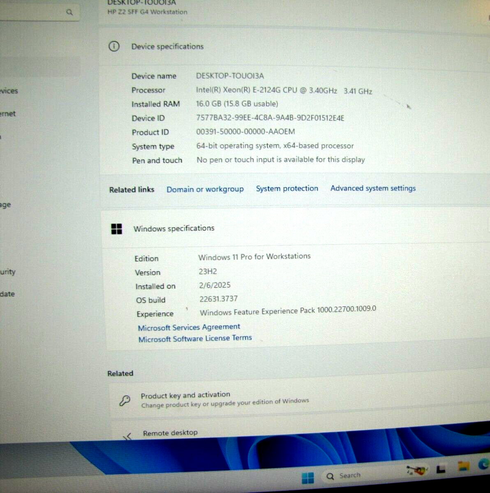Image resolution: width=490 pixels, height=493 pixels.
Task: Click the key icon for product activation
Action: pos(125,400)
